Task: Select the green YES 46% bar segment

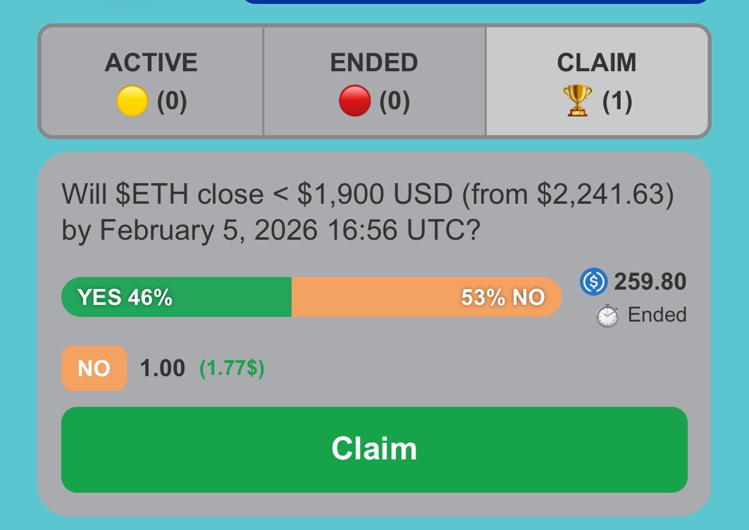Action: coord(176,297)
